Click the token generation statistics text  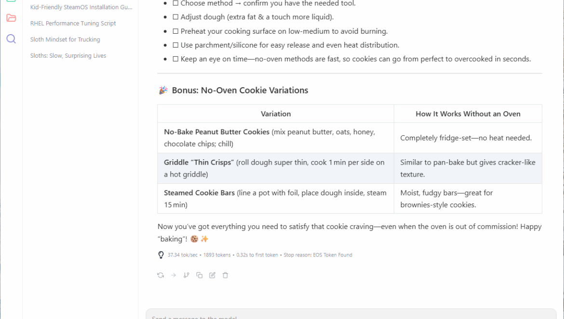tap(260, 255)
